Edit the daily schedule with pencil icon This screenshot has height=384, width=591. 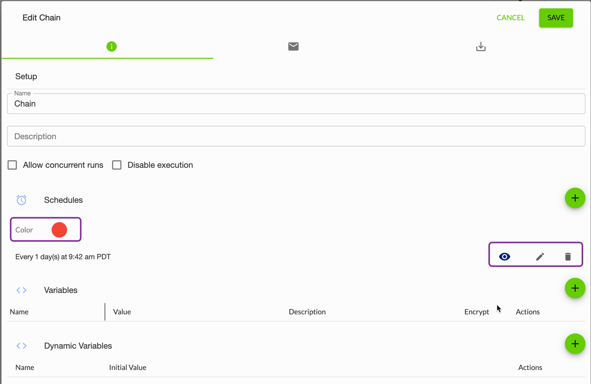[540, 257]
